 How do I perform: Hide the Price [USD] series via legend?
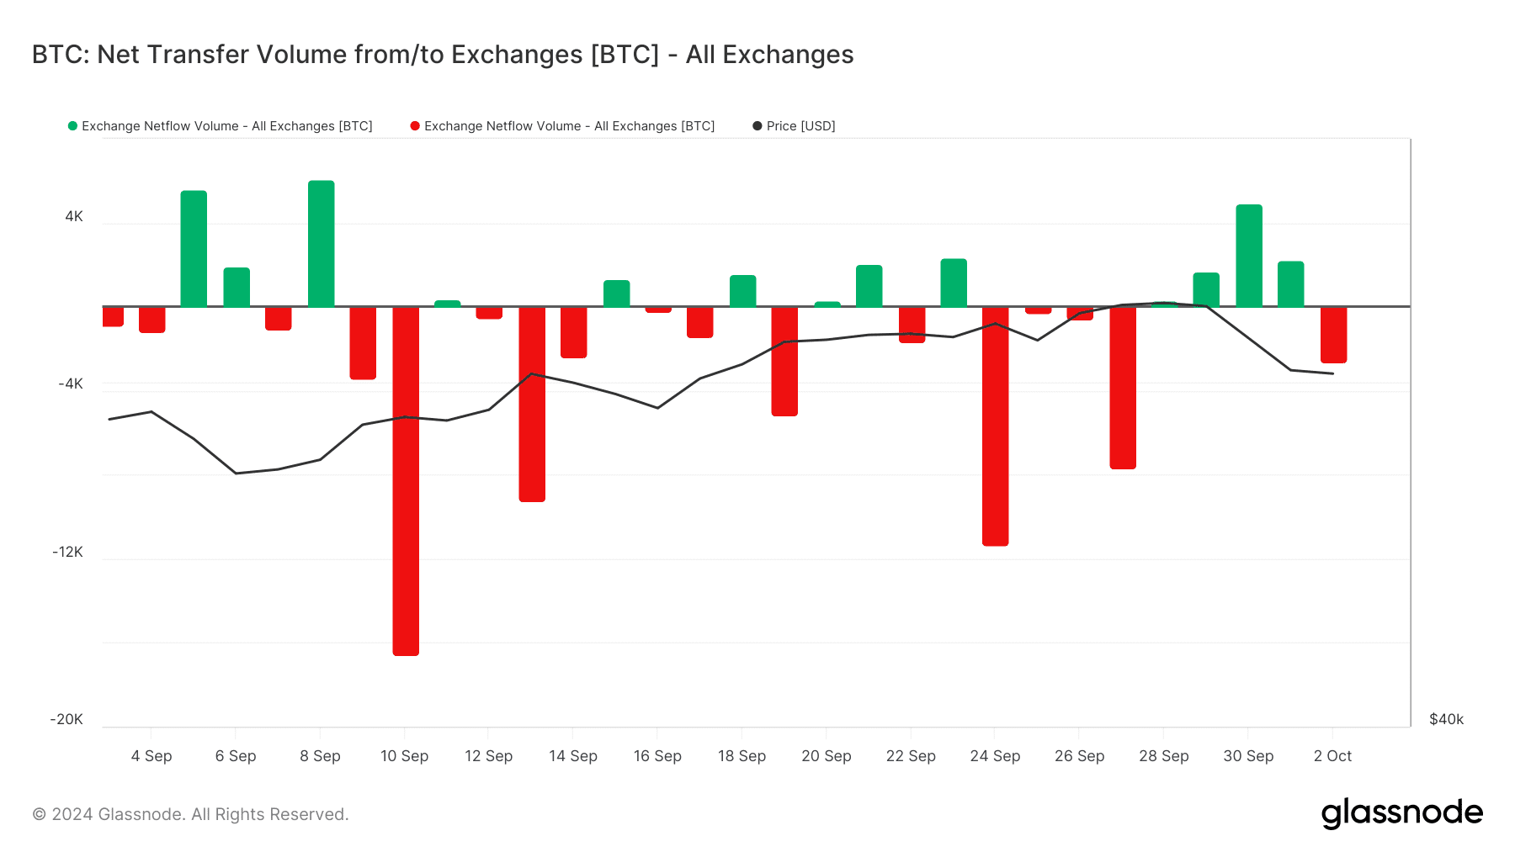pos(800,126)
